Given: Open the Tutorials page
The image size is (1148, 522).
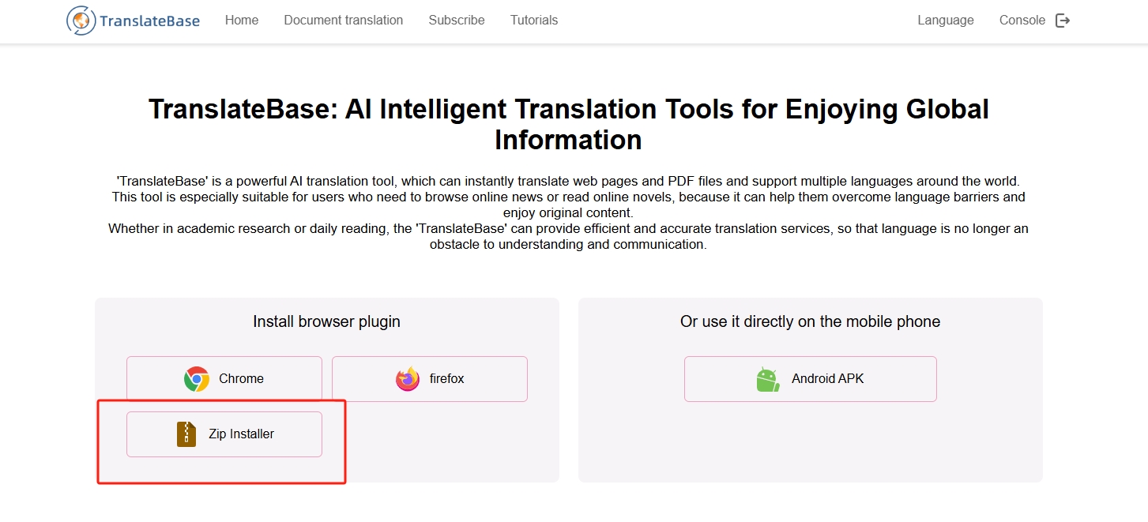Looking at the screenshot, I should 534,21.
